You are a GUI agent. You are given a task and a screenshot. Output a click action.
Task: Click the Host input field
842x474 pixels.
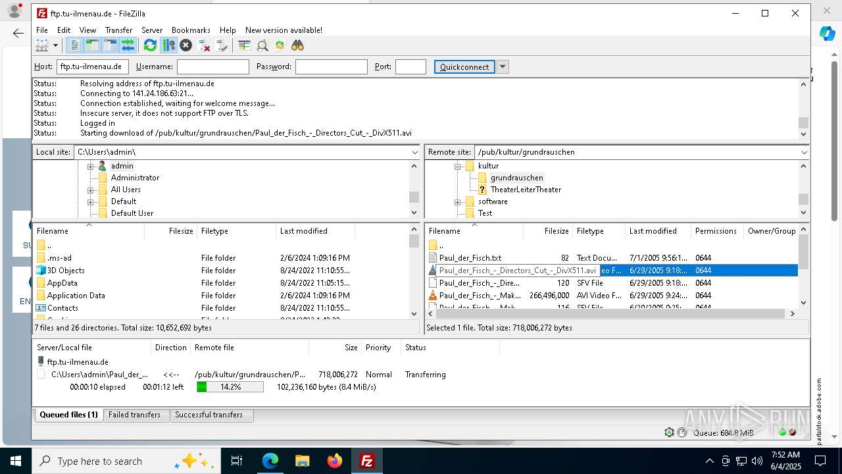tap(93, 66)
